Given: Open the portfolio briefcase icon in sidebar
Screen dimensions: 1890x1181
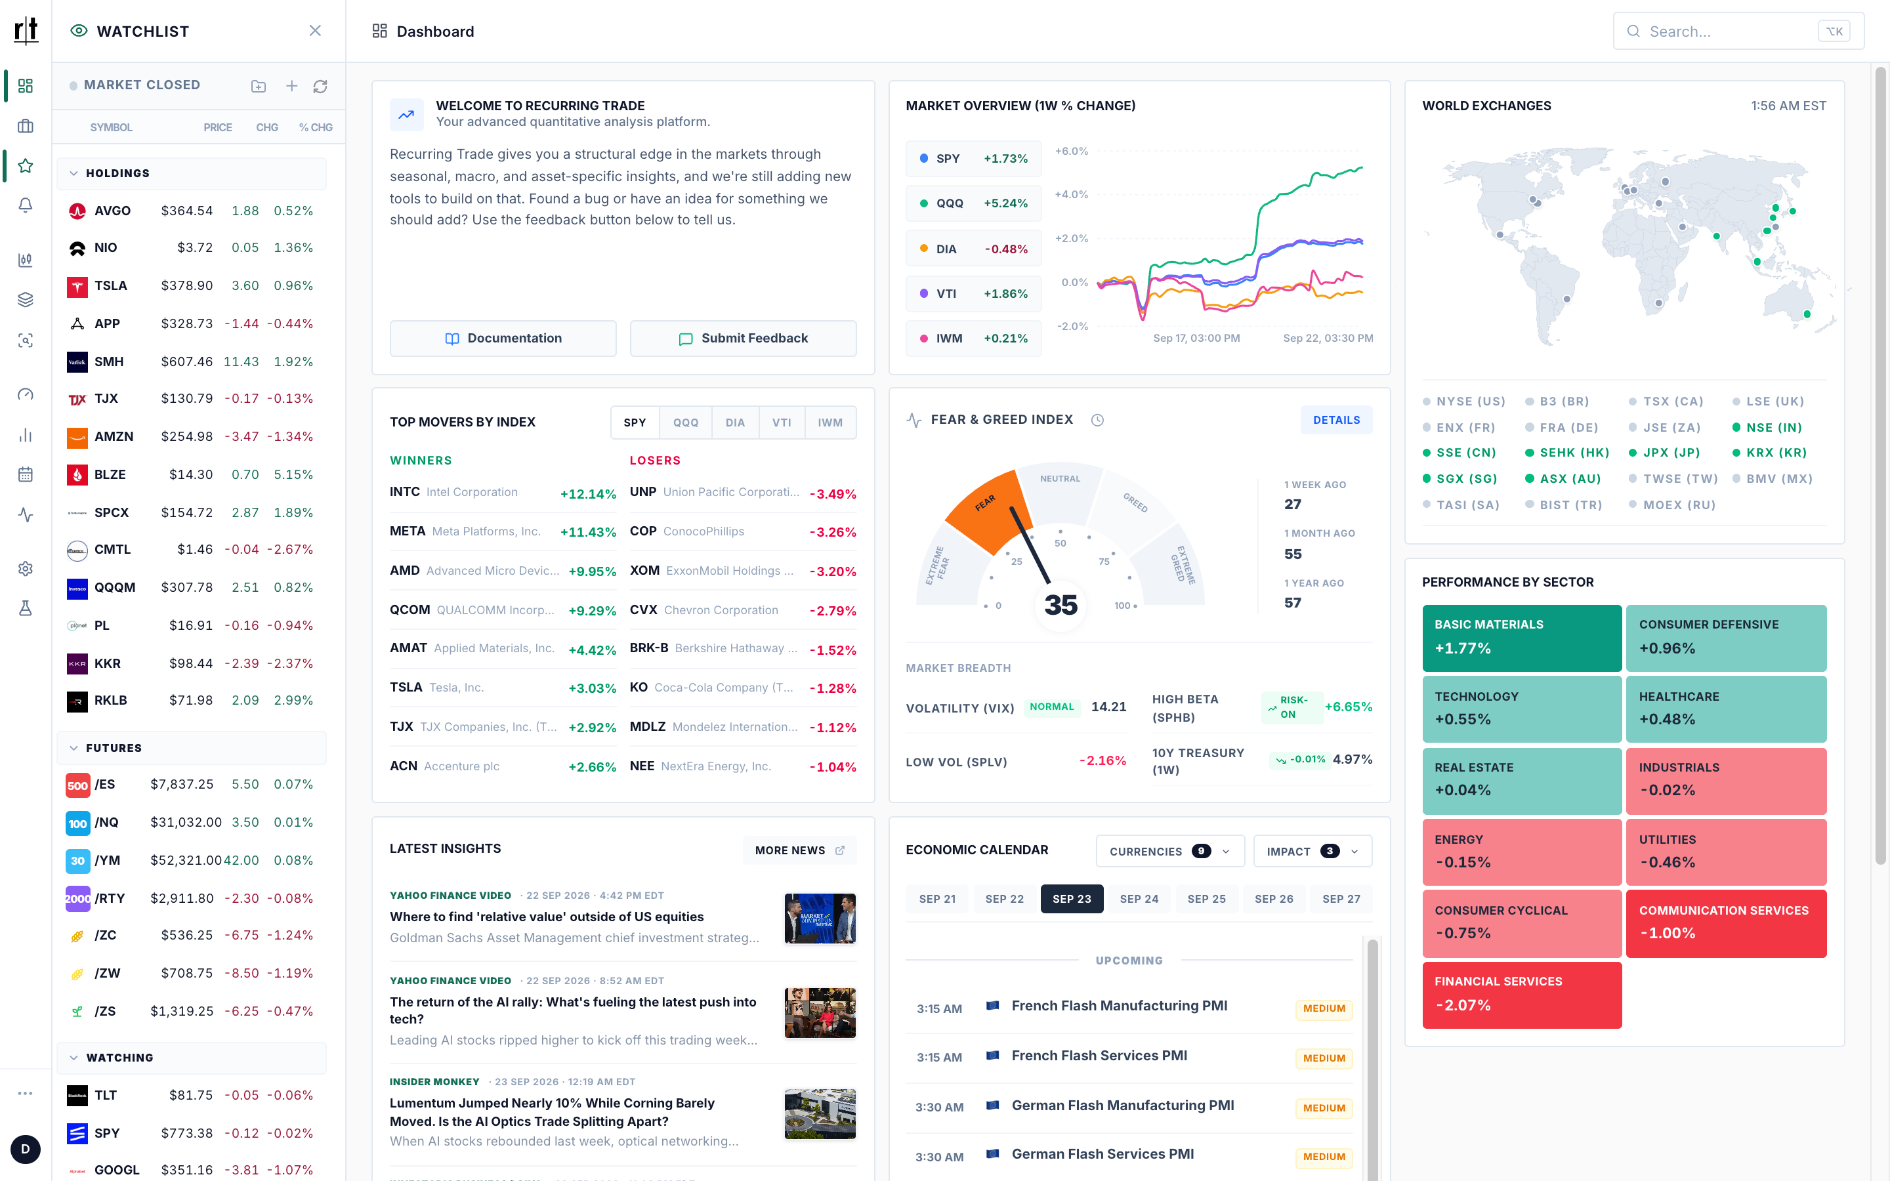Looking at the screenshot, I should click(x=26, y=126).
